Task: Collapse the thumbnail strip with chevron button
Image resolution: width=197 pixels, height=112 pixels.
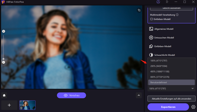Action: coord(139,95)
